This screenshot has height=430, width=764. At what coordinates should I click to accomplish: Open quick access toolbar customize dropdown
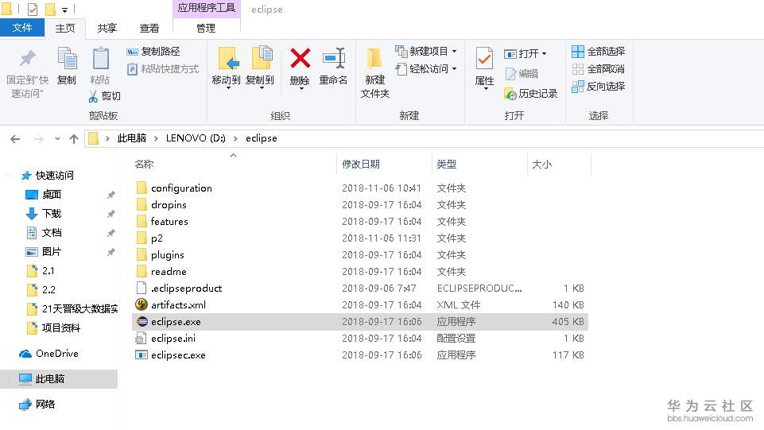65,10
